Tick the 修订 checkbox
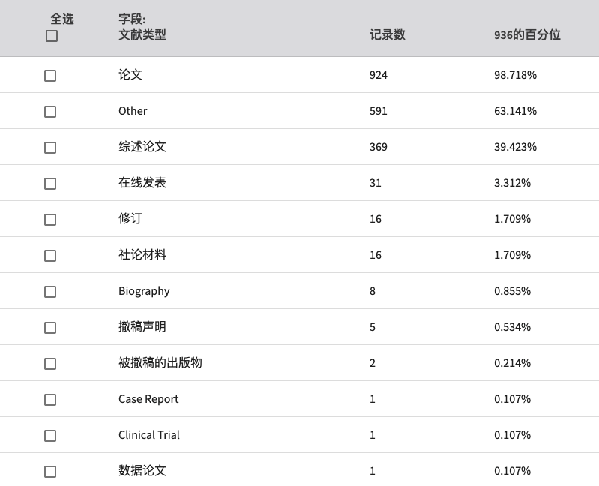Screen dimensions: 599x486 pos(50,220)
